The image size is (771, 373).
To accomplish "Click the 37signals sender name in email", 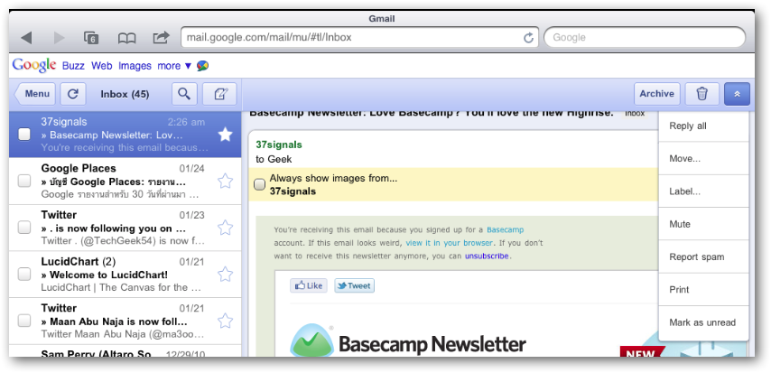I will (x=279, y=145).
